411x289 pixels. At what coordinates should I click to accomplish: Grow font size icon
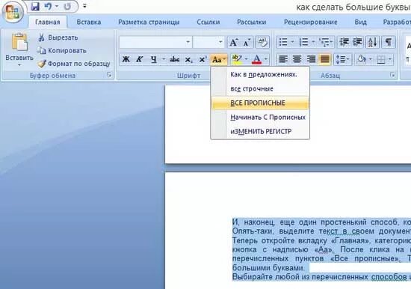(233, 42)
